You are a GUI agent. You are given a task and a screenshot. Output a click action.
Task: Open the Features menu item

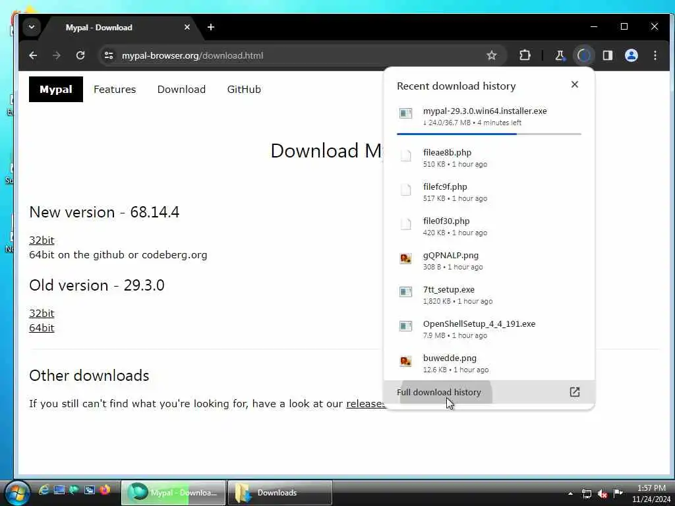click(x=115, y=89)
